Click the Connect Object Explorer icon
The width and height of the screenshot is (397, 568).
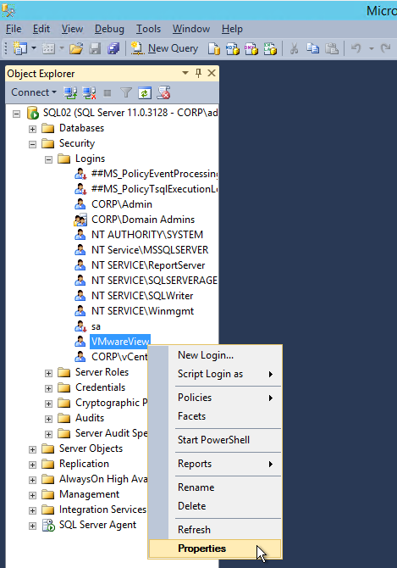(70, 93)
